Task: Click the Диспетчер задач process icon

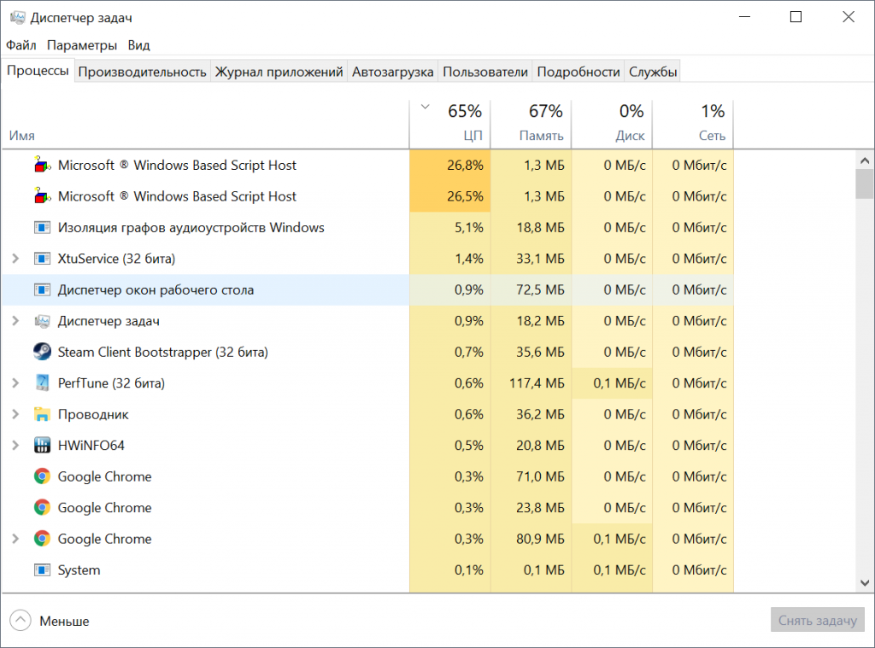Action: click(x=42, y=321)
